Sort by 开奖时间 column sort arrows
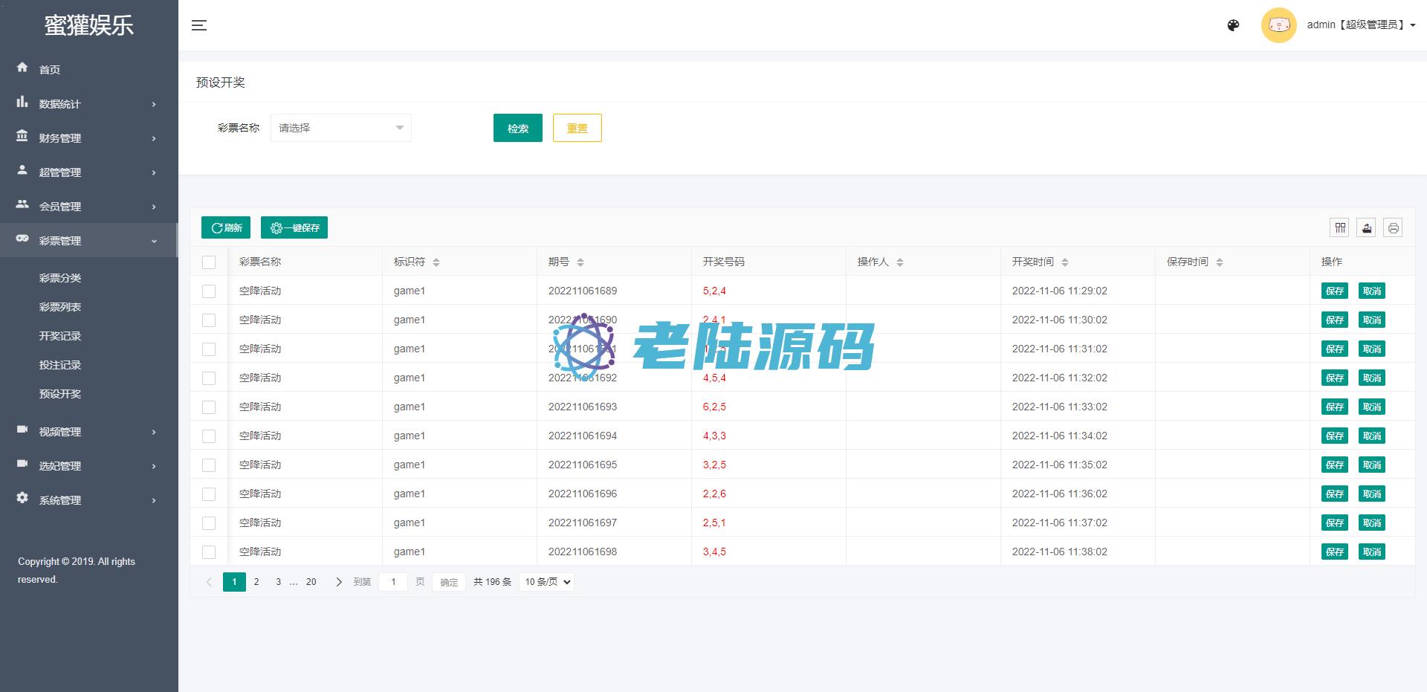 1065,262
